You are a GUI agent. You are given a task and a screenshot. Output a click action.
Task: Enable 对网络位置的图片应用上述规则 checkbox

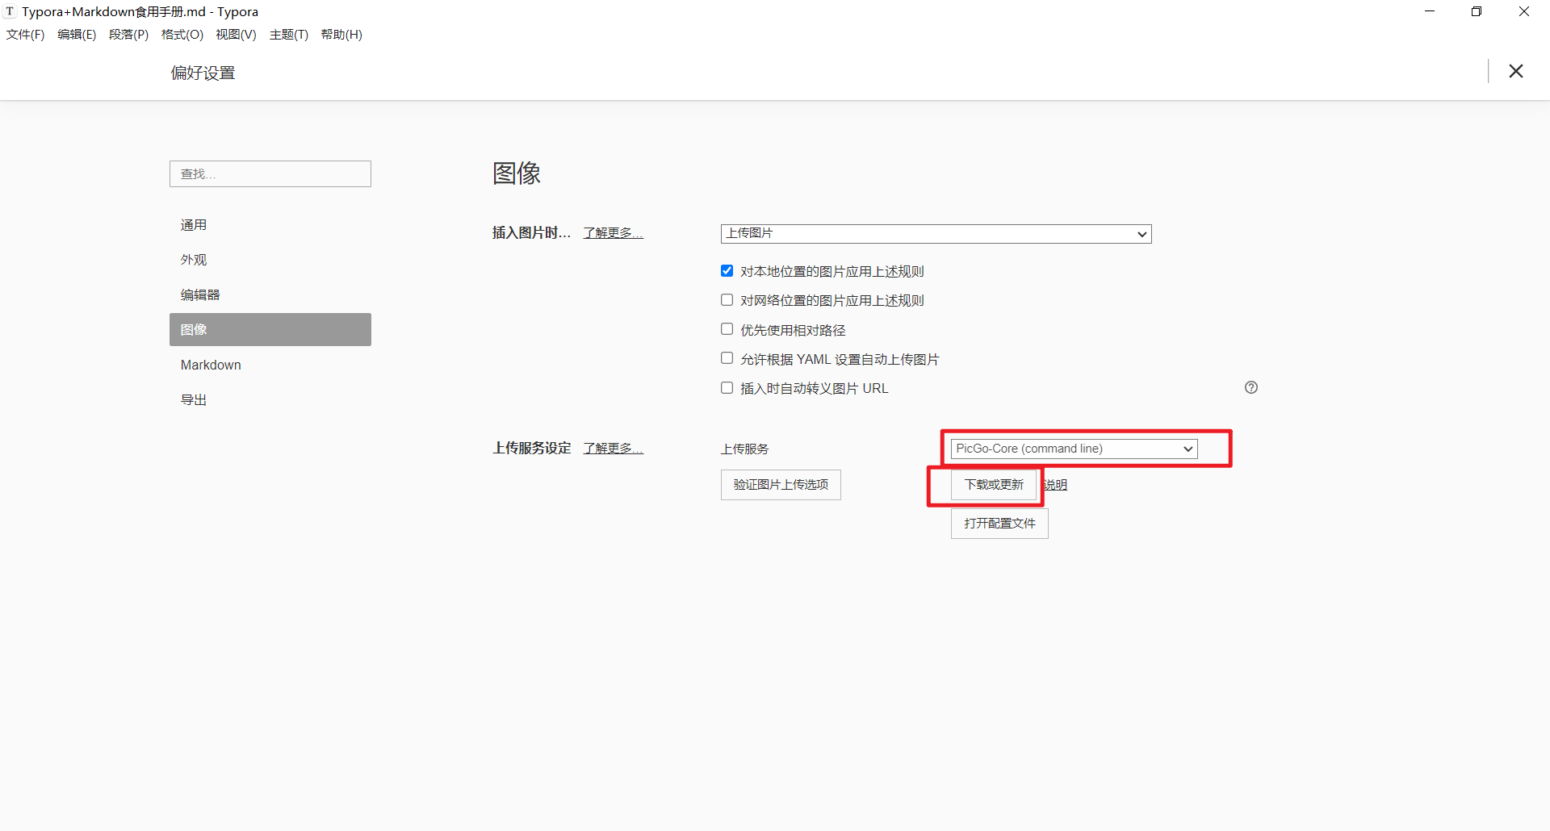(x=727, y=300)
